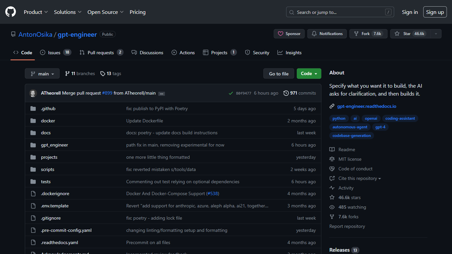Open the Solutions menu dropdown
This screenshot has height=254, width=452.
click(x=68, y=12)
